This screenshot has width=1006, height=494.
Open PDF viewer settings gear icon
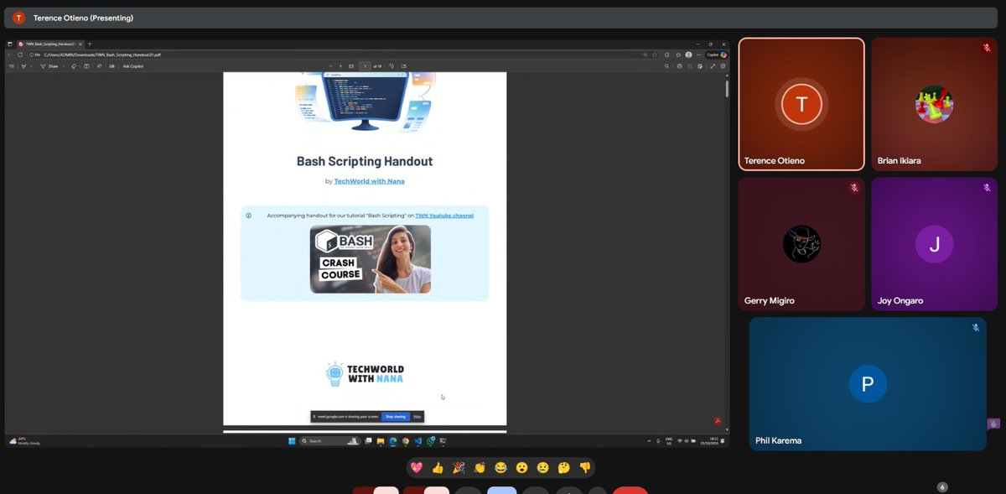tap(723, 66)
